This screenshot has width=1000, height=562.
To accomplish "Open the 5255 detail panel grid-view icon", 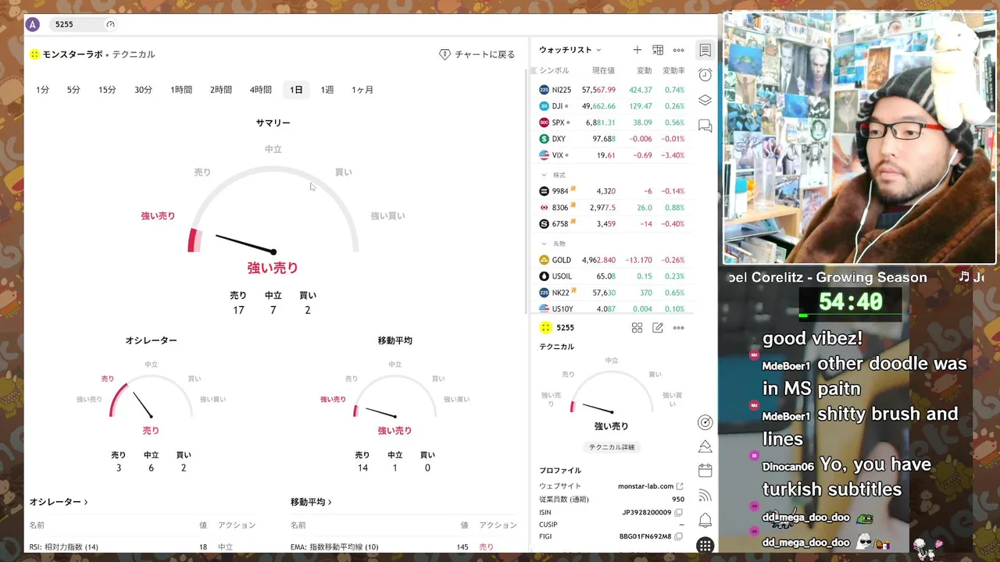I will [x=637, y=328].
